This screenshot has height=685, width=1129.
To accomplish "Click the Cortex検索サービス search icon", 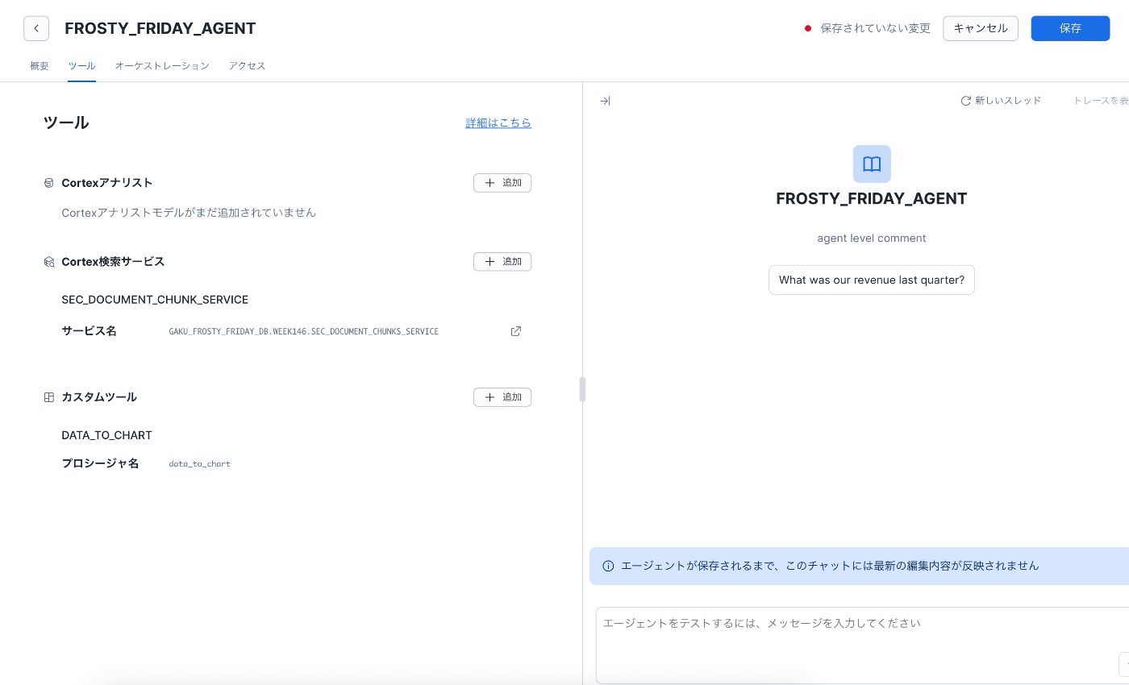I will click(x=49, y=262).
